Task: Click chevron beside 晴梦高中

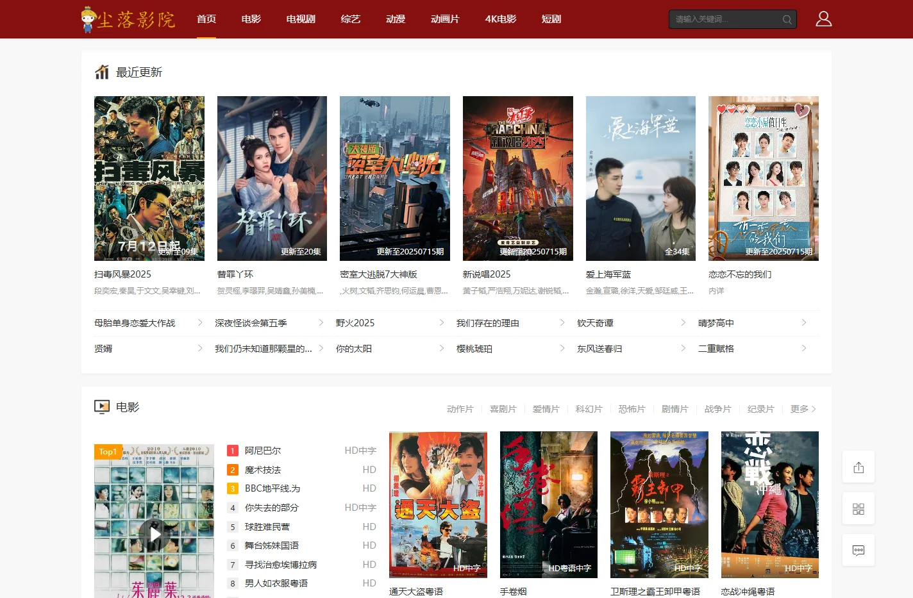Action: tap(804, 322)
